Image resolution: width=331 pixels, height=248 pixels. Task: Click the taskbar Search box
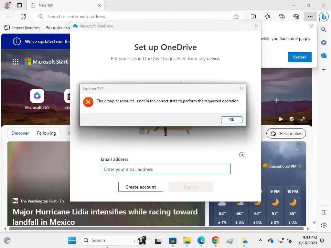tap(115, 240)
